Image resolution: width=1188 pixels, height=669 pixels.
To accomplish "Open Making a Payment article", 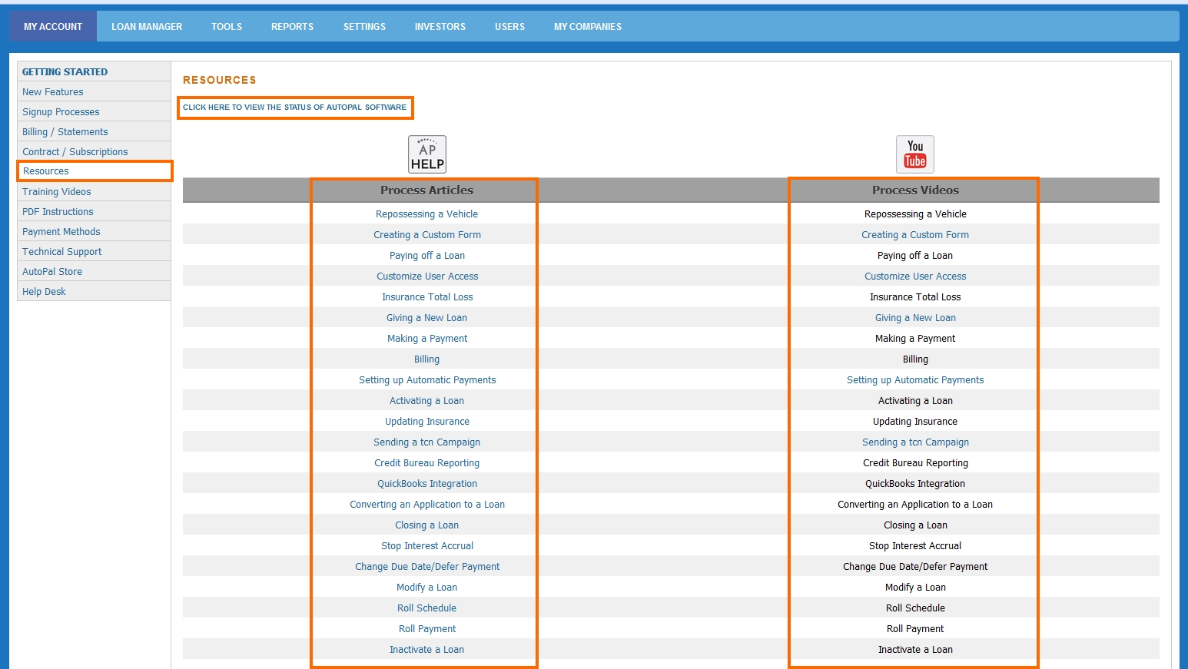I will coord(427,339).
